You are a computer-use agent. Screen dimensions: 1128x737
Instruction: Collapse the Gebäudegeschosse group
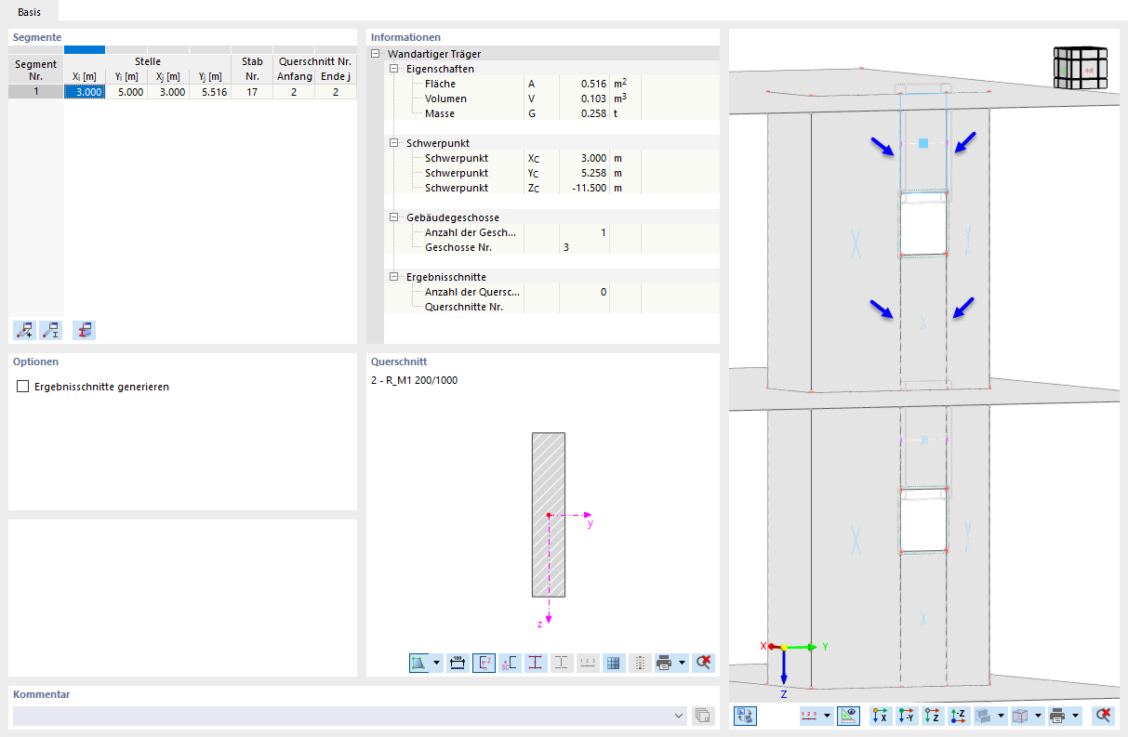tap(393, 217)
